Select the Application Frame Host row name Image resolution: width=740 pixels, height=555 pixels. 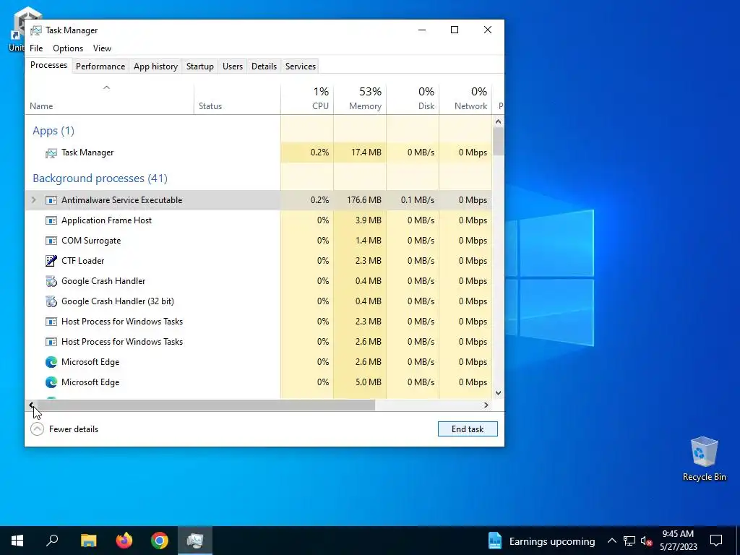[x=107, y=220]
